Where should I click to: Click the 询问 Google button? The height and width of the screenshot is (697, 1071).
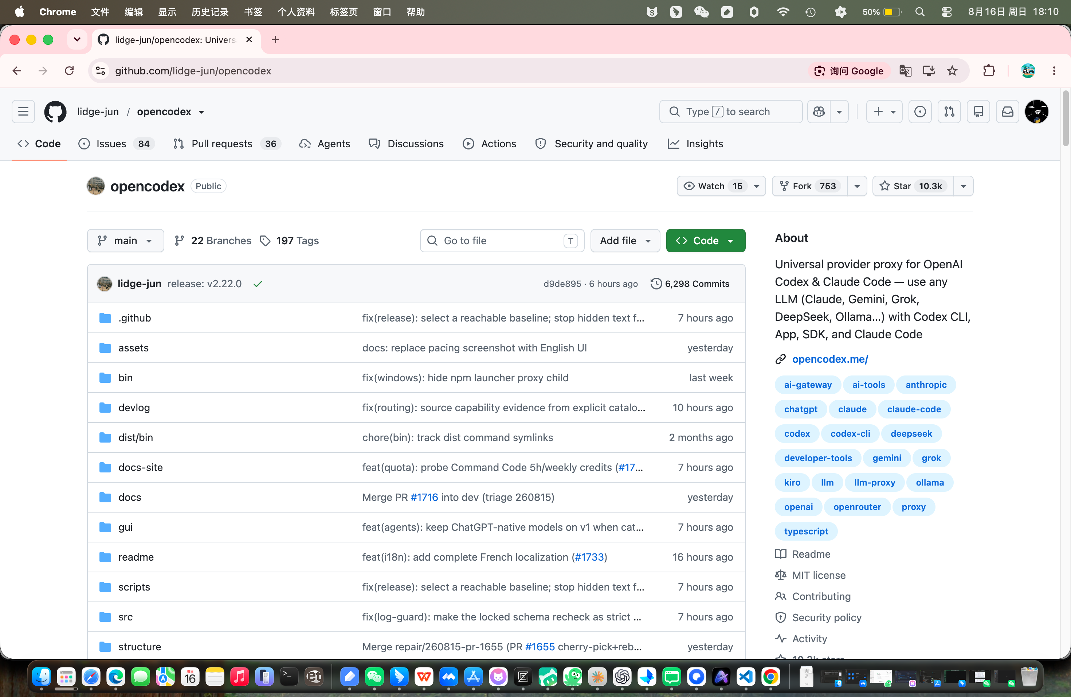coord(849,71)
